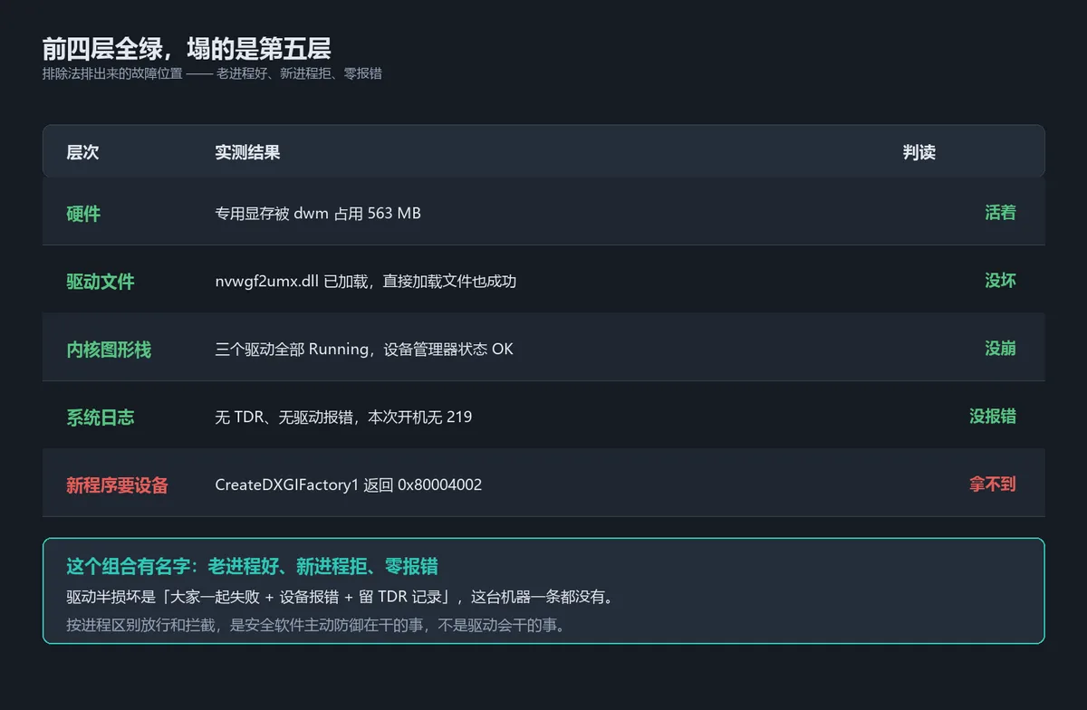Click the 无 TDR、无驱动报错 result text
This screenshot has height=710, width=1087.
coord(343,417)
